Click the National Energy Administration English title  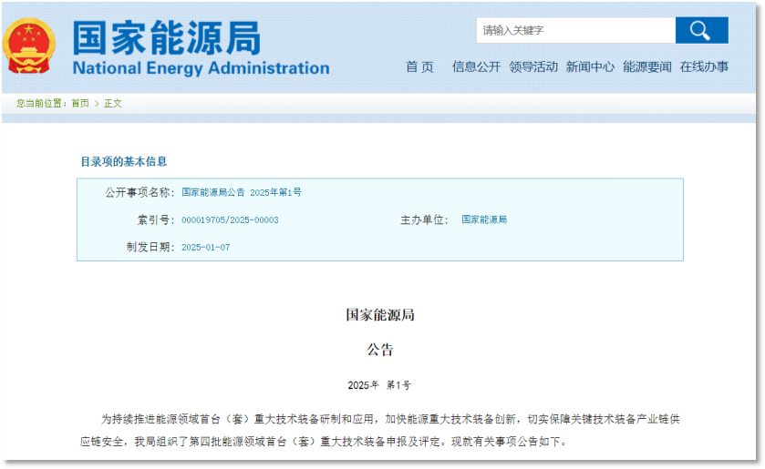pyautogui.click(x=201, y=68)
